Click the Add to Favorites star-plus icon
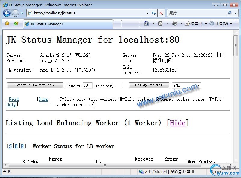241x178 pixels. [x=16, y=24]
